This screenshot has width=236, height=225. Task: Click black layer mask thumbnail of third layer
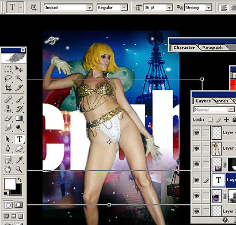(232, 165)
